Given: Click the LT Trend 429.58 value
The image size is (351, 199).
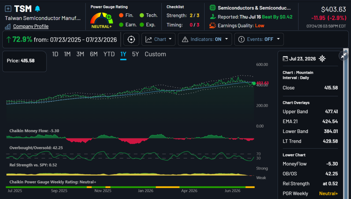Looking at the screenshot, I should (x=330, y=141).
